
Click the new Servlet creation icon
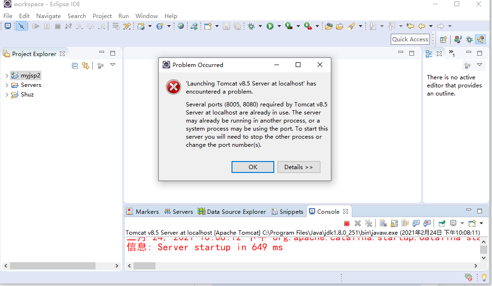click(160, 26)
